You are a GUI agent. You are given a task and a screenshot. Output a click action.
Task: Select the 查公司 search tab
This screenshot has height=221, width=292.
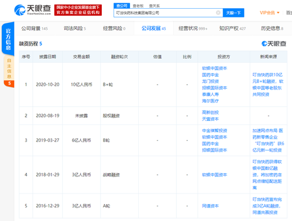(122, 6)
